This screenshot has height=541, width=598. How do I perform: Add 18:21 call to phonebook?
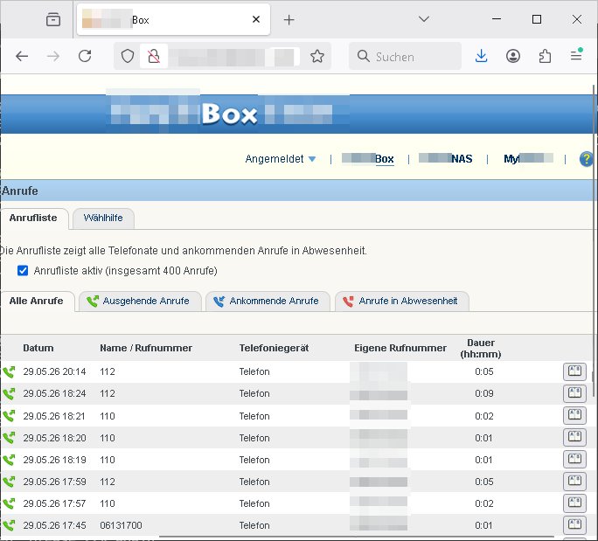[574, 415]
